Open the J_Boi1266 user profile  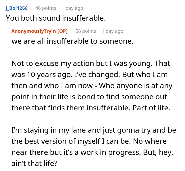[16, 8]
